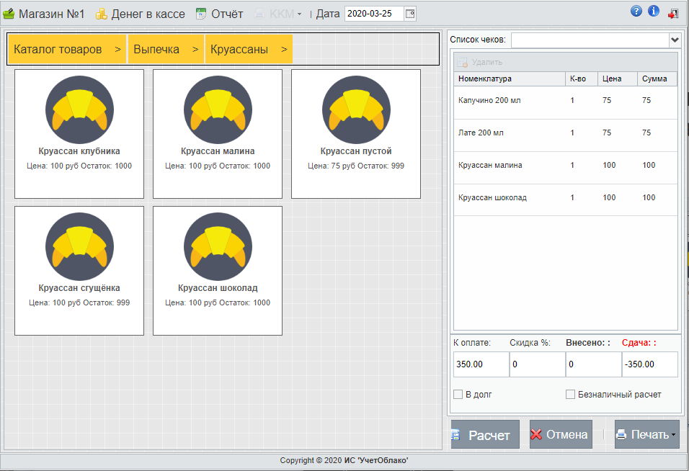Open the Отчёт toolbar item
689x471 pixels.
pyautogui.click(x=220, y=14)
